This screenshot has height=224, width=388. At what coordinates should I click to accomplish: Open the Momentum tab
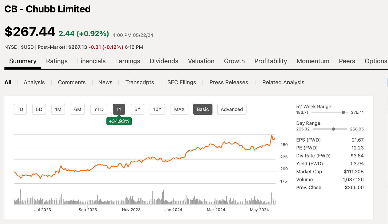(x=313, y=61)
